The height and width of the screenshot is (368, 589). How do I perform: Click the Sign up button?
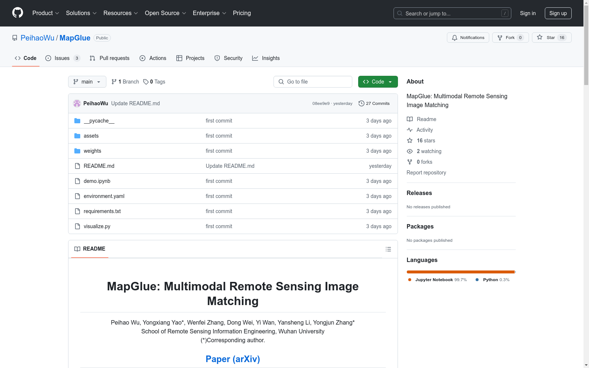coord(558,13)
